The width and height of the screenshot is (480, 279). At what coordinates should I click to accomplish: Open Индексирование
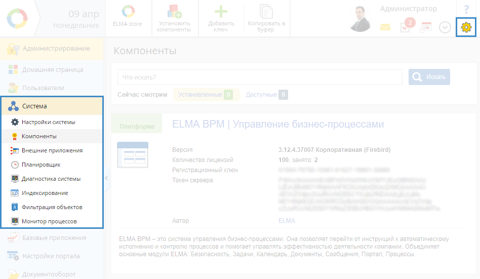coord(52,193)
